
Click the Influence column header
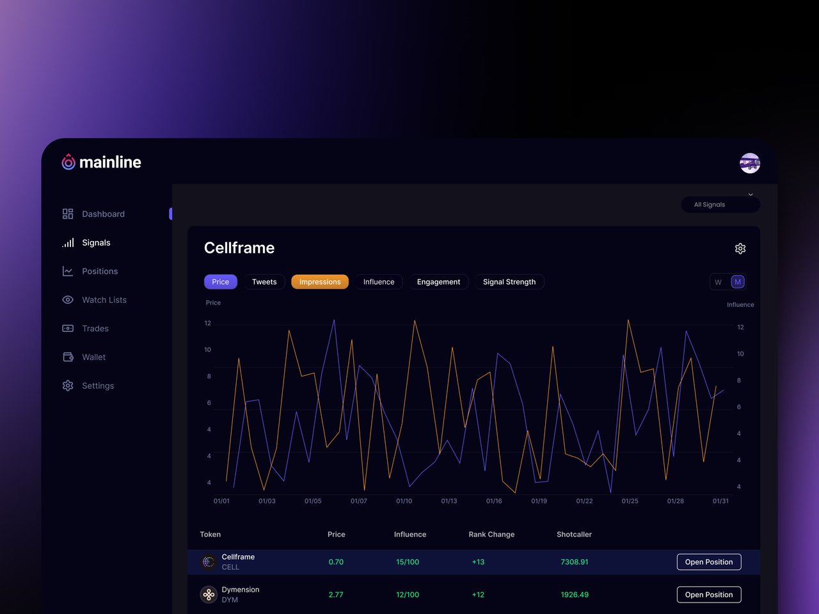click(x=409, y=535)
